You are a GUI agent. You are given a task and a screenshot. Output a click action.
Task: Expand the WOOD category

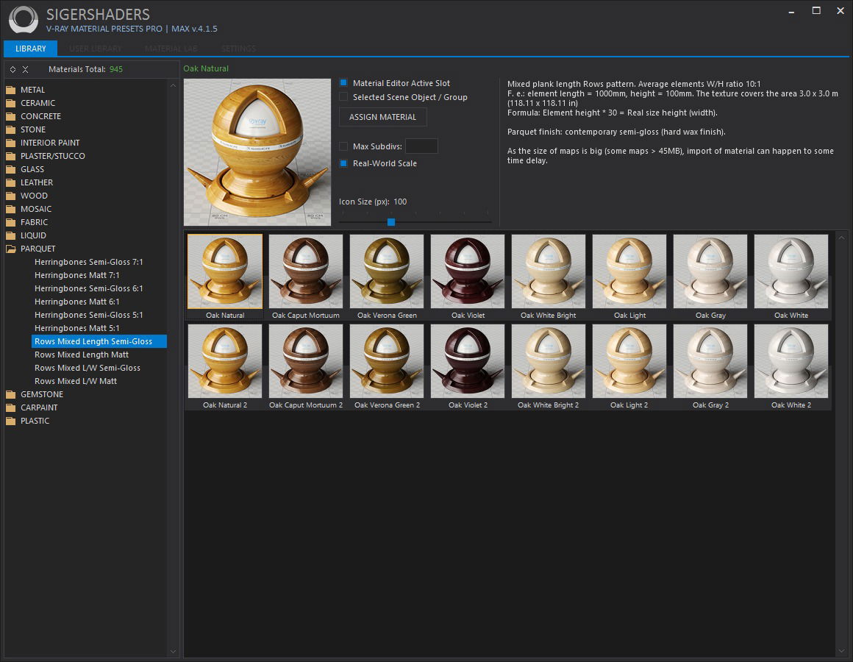point(34,196)
